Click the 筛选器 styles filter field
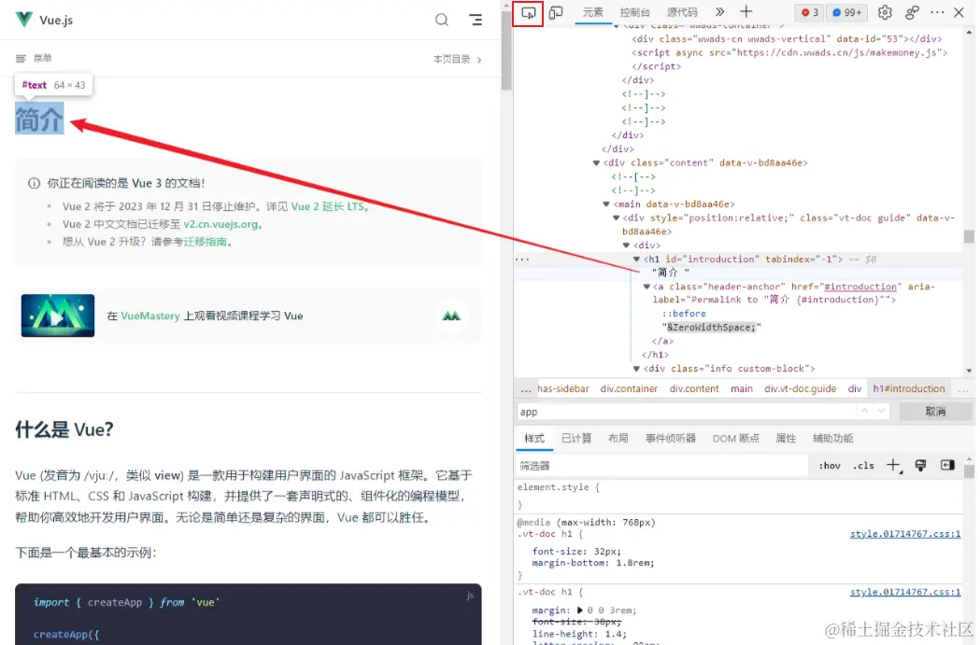This screenshot has width=980, height=645. click(662, 466)
